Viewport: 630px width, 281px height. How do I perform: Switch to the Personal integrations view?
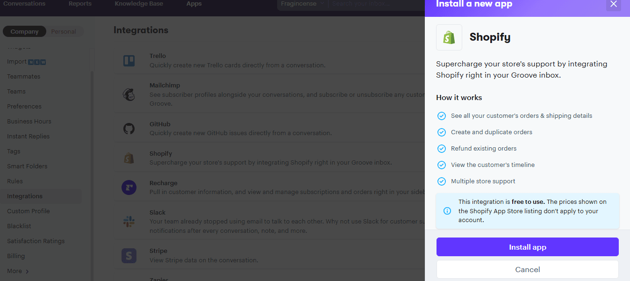[x=64, y=31]
